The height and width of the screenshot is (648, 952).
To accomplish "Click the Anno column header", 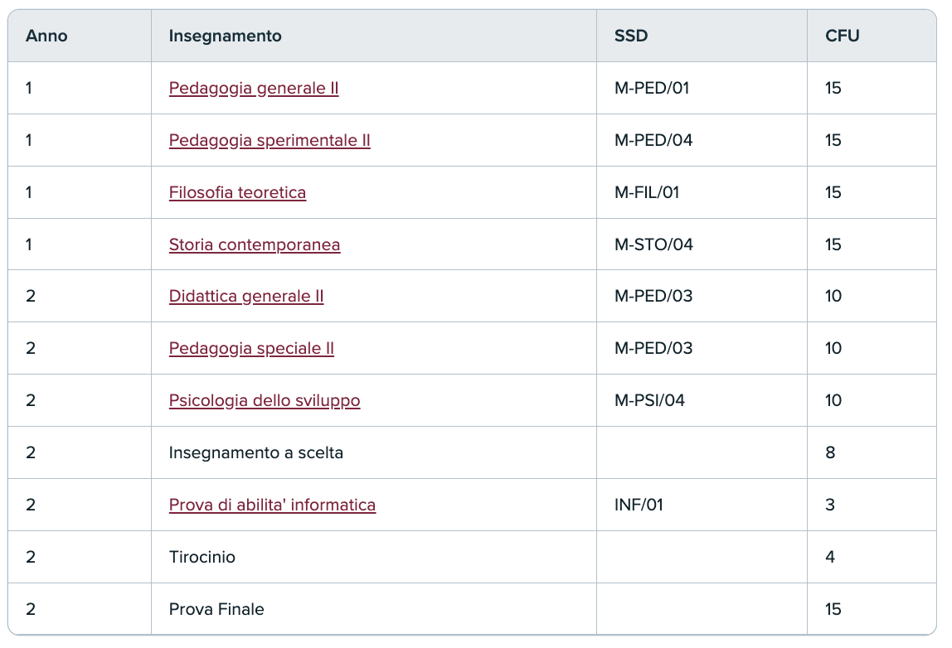I will [x=46, y=36].
